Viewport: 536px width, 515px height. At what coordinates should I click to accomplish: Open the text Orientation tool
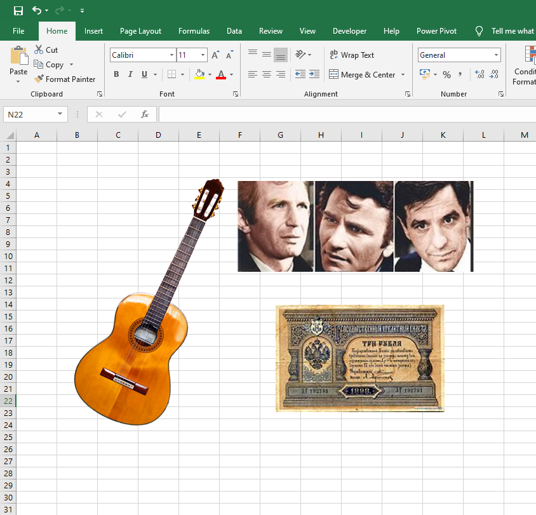pyautogui.click(x=301, y=55)
